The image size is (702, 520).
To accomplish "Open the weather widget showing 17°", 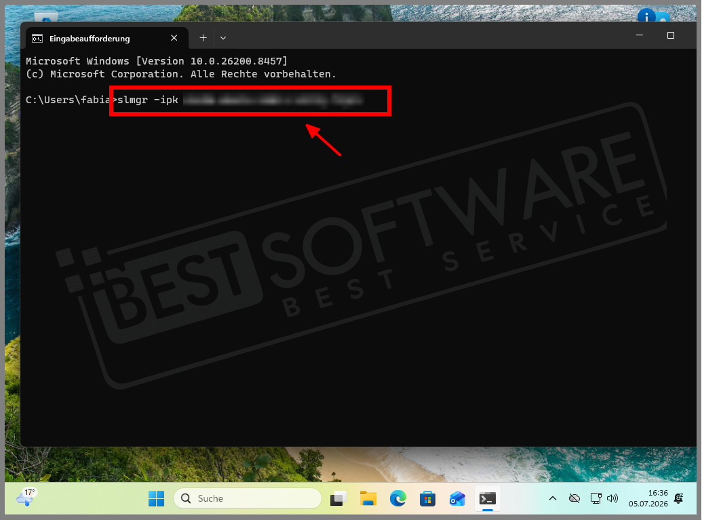I will click(26, 498).
